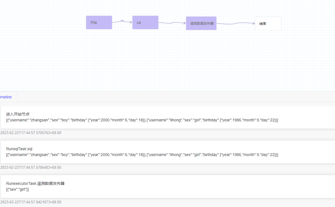This screenshot has height=207, width=335.
Task: Click the 17:44:57.5706483 timestamp
Action: [x=31, y=168]
